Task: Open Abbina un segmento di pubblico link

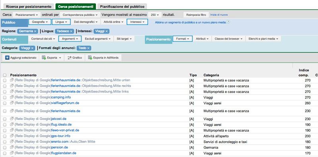Action: [191, 23]
